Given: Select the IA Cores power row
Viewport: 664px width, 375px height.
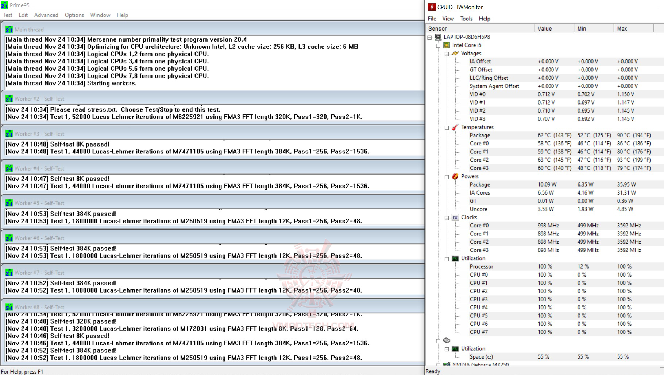Looking at the screenshot, I should pyautogui.click(x=565, y=193).
